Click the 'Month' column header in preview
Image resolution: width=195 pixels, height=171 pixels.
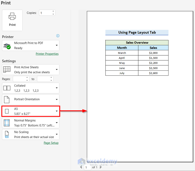pyautogui.click(x=122, y=48)
